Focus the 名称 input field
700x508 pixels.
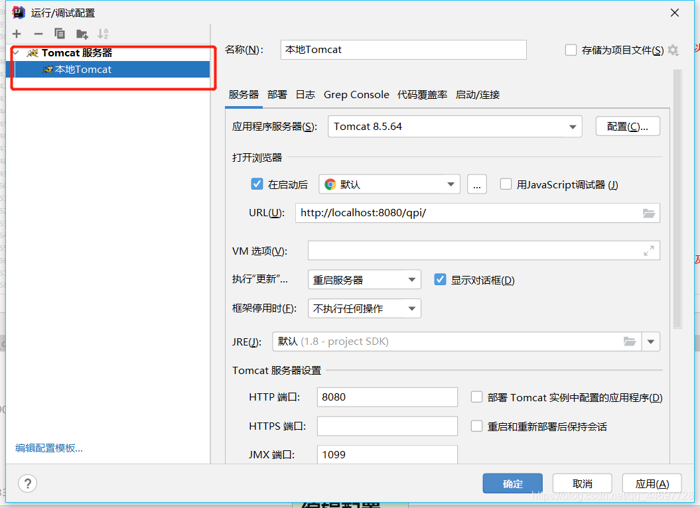pos(403,50)
